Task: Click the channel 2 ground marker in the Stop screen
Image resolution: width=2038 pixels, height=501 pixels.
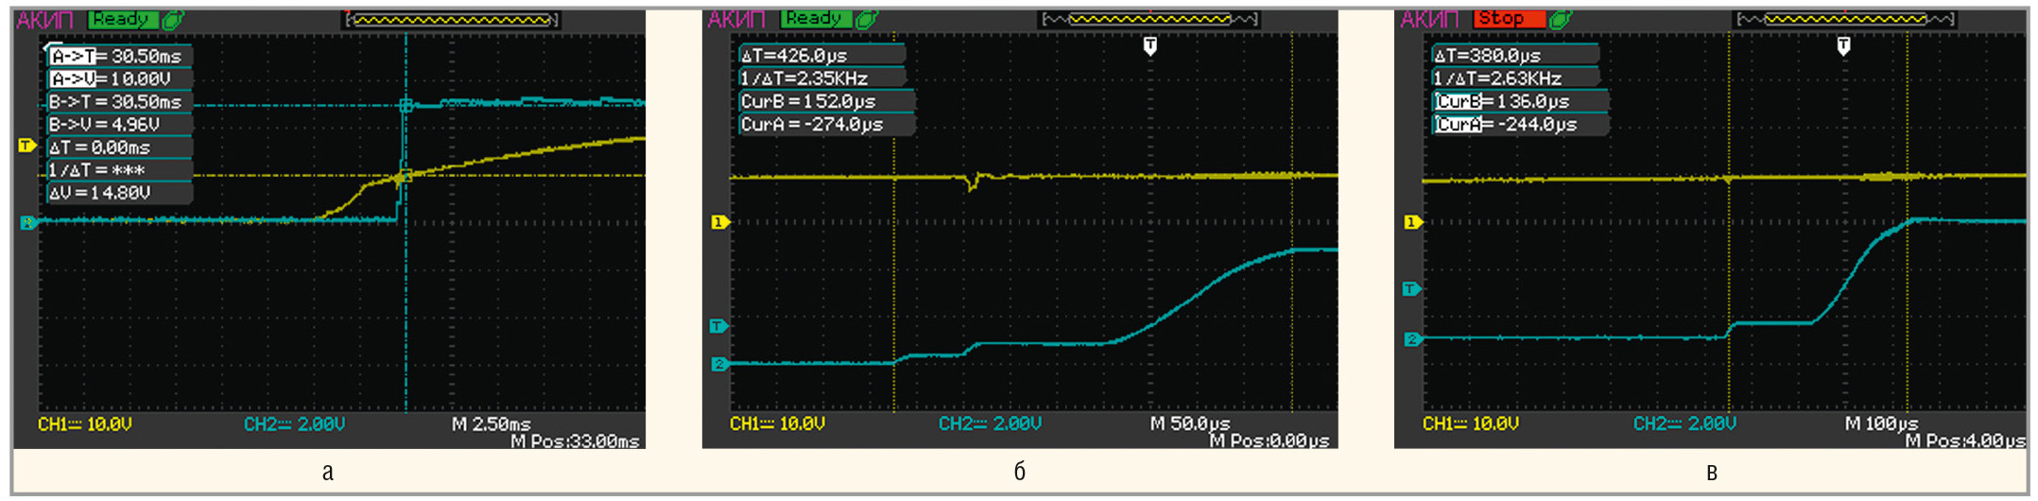Action: point(1412,339)
